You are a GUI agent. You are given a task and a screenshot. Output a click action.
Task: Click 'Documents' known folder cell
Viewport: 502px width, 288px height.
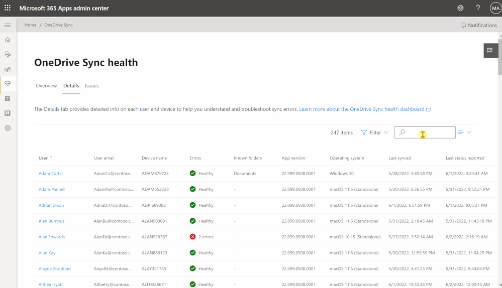[245, 173]
